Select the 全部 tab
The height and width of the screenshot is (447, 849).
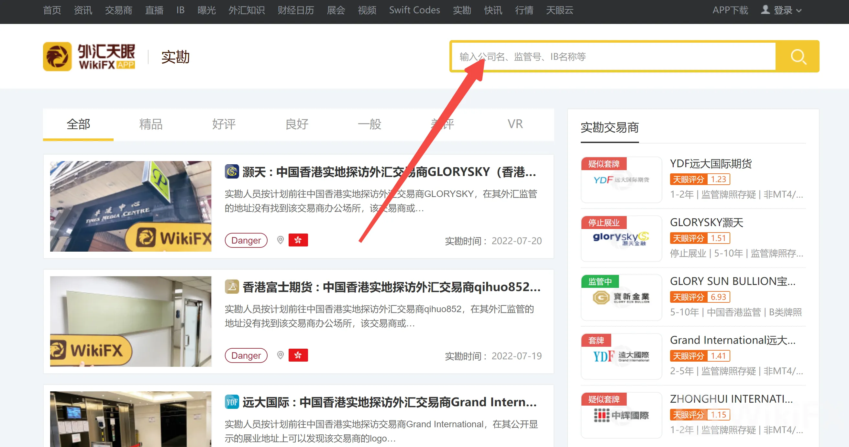click(x=78, y=124)
